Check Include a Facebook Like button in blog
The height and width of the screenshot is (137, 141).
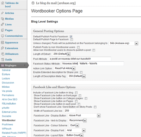[x=76, y=93]
